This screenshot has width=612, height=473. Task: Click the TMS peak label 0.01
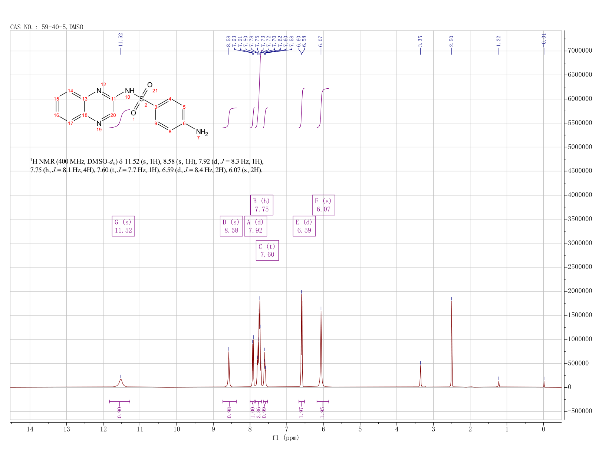pos(544,40)
